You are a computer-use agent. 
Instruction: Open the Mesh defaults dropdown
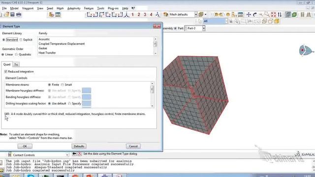tap(196, 14)
